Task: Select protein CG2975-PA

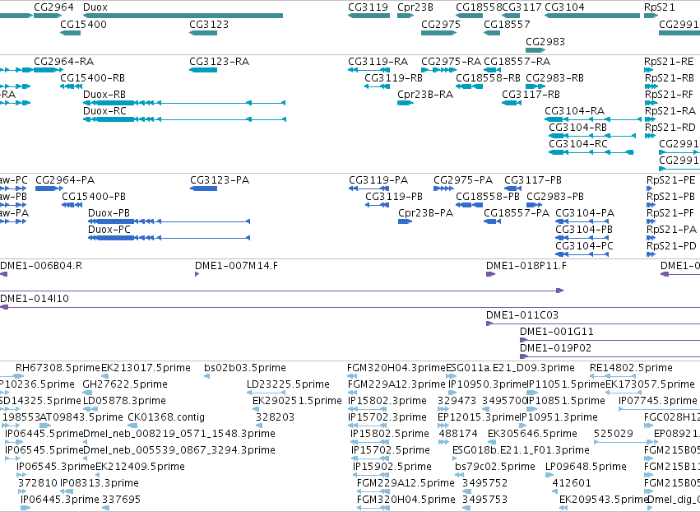Action: [443, 189]
